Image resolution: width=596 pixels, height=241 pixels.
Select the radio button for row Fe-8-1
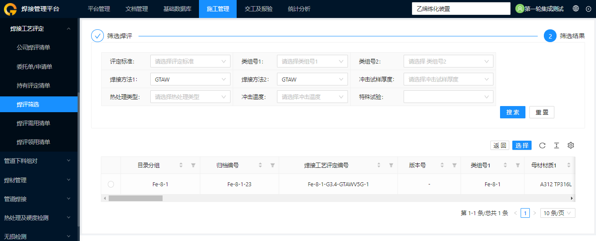point(111,184)
